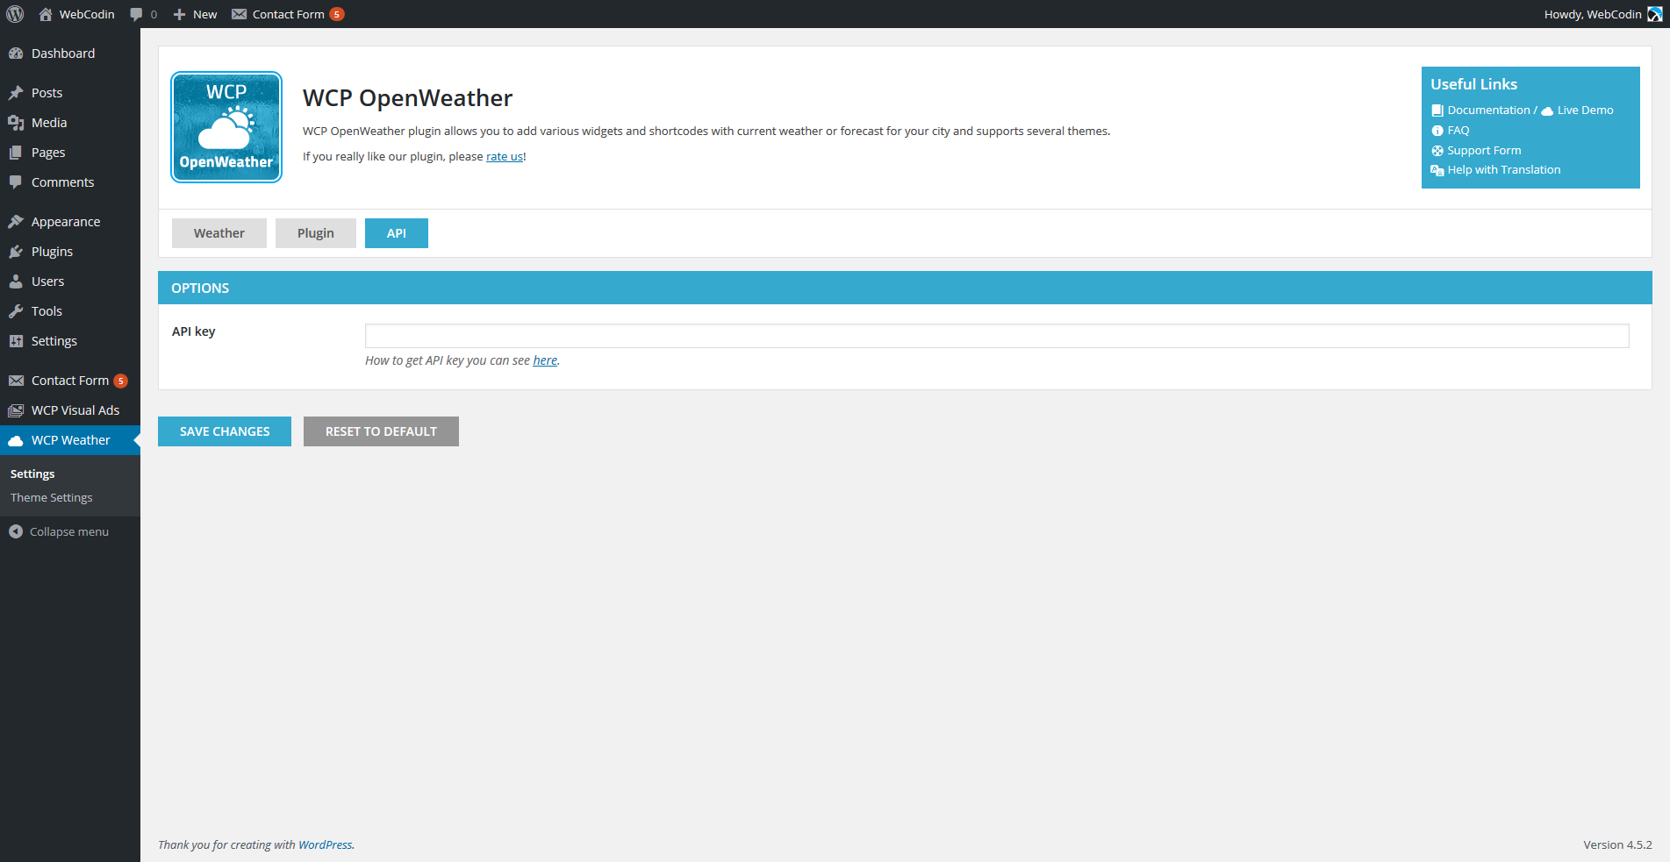Switch to the Plugin tab

pos(316,233)
